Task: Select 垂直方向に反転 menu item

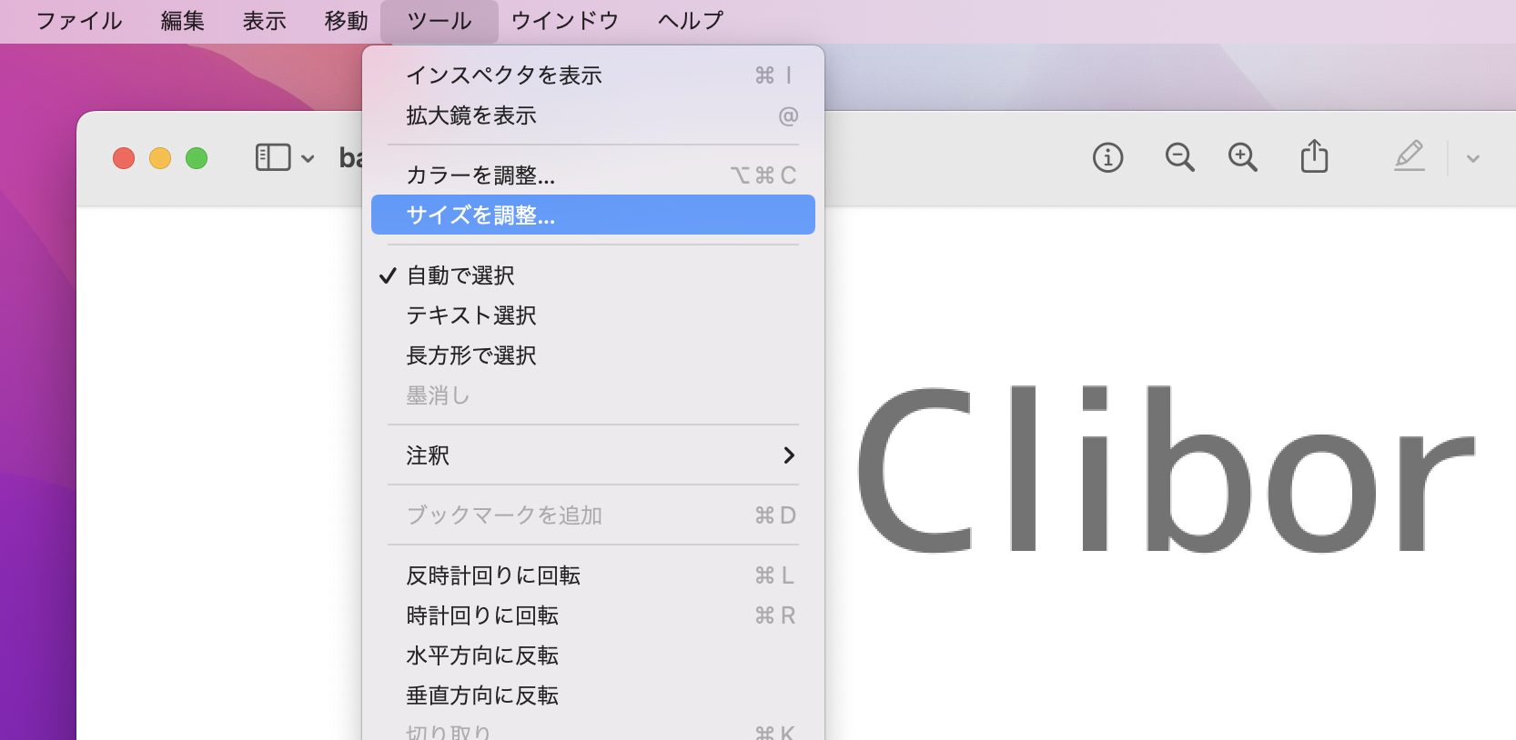Action: pyautogui.click(x=593, y=695)
